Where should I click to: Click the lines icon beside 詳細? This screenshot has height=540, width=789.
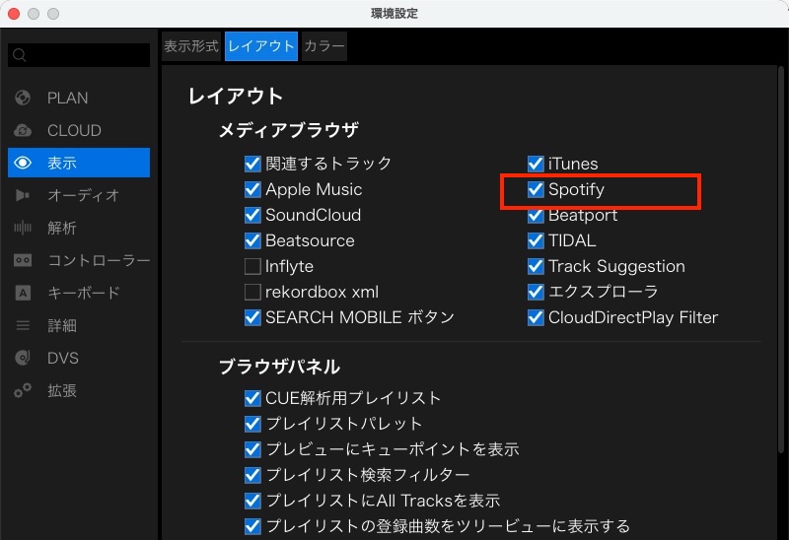[23, 325]
